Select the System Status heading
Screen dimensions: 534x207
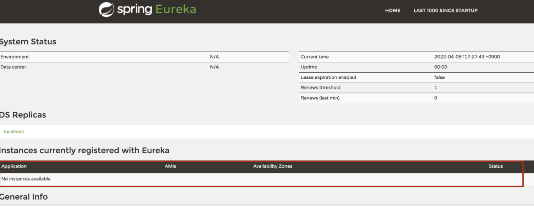(28, 41)
